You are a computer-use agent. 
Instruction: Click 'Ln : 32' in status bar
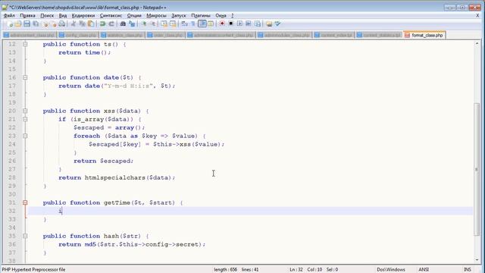click(296, 270)
